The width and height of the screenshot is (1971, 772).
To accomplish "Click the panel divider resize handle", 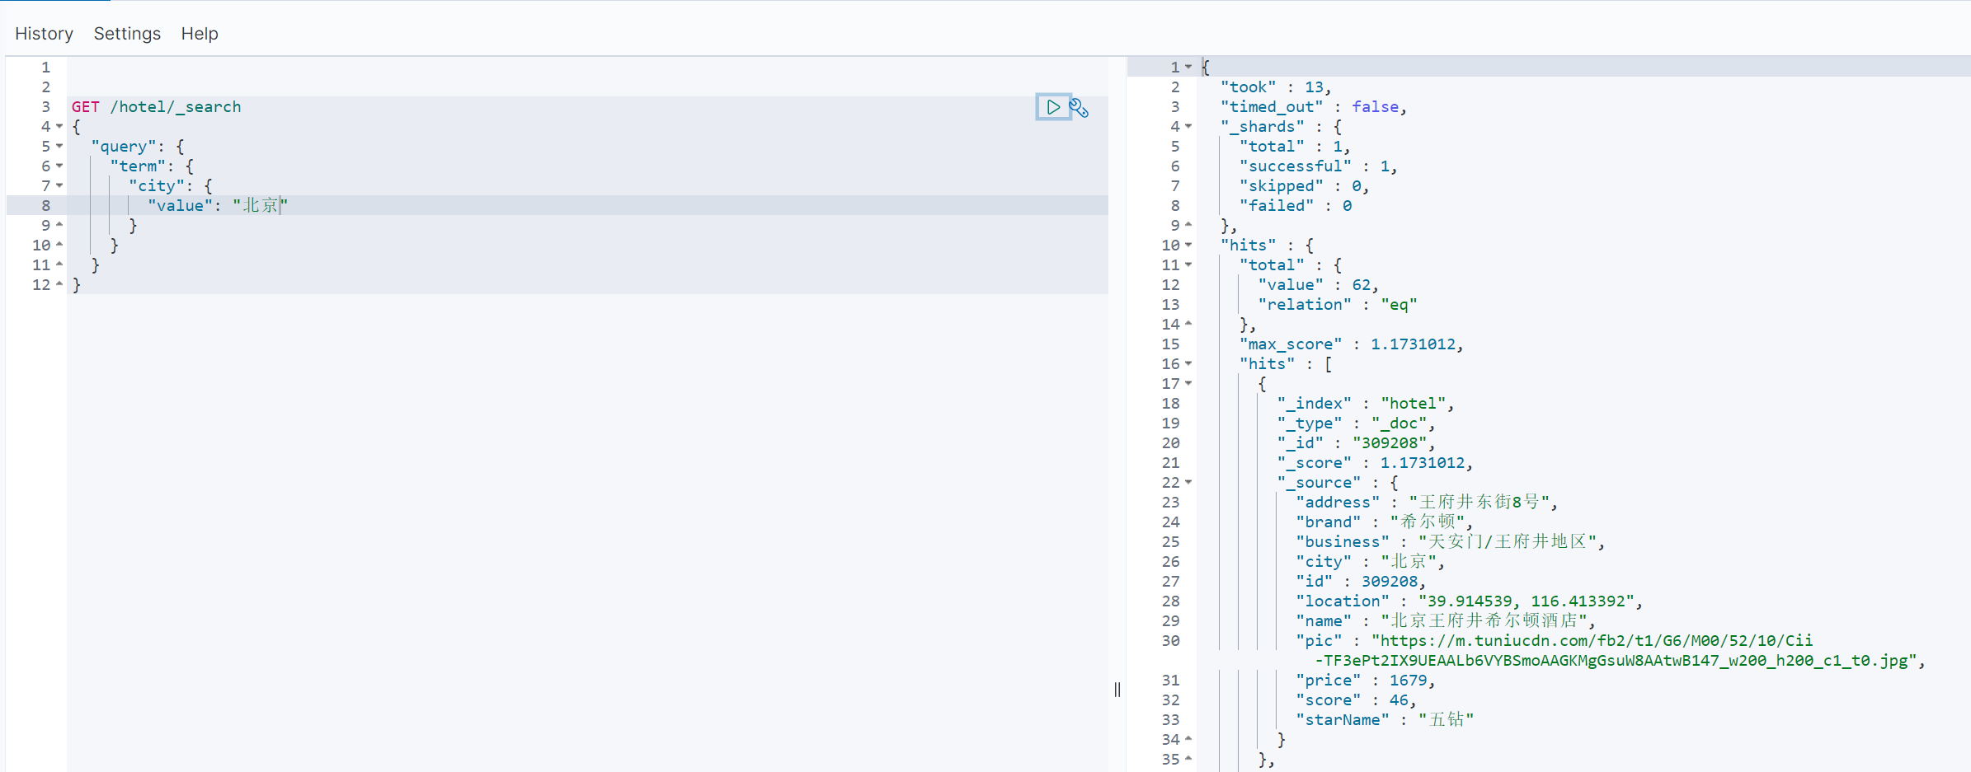I will coord(1117,690).
